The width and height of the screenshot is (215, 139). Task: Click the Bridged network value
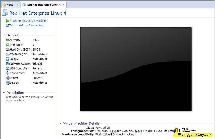pos(37,64)
